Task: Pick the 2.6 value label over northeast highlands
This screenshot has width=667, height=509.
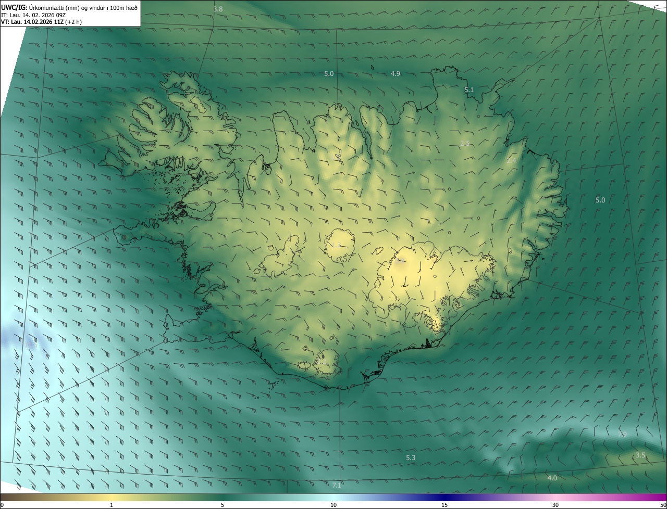Action: pyautogui.click(x=465, y=144)
